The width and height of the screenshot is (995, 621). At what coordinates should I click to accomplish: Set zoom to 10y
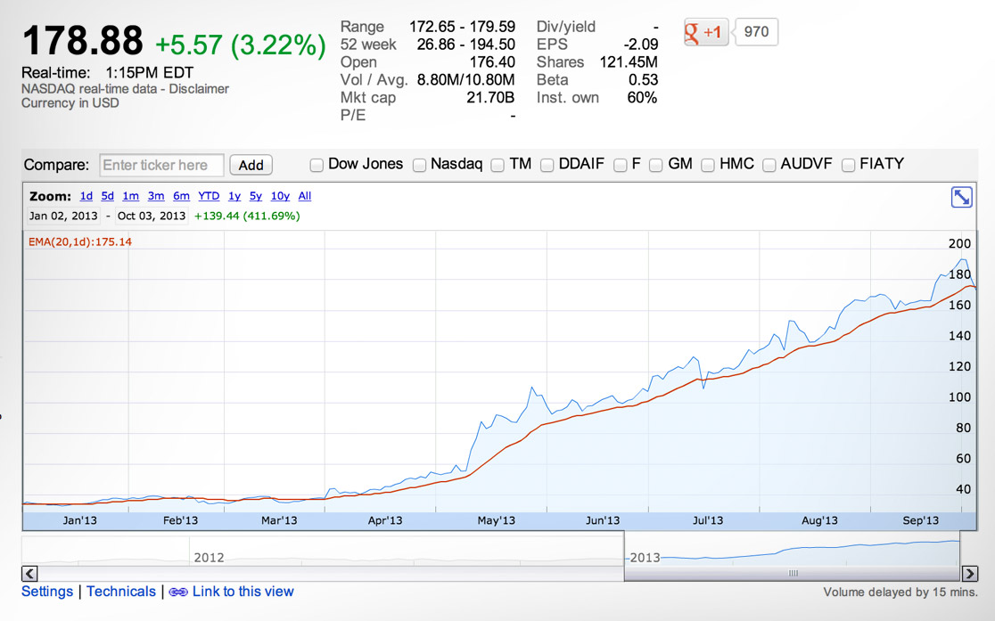coord(280,196)
